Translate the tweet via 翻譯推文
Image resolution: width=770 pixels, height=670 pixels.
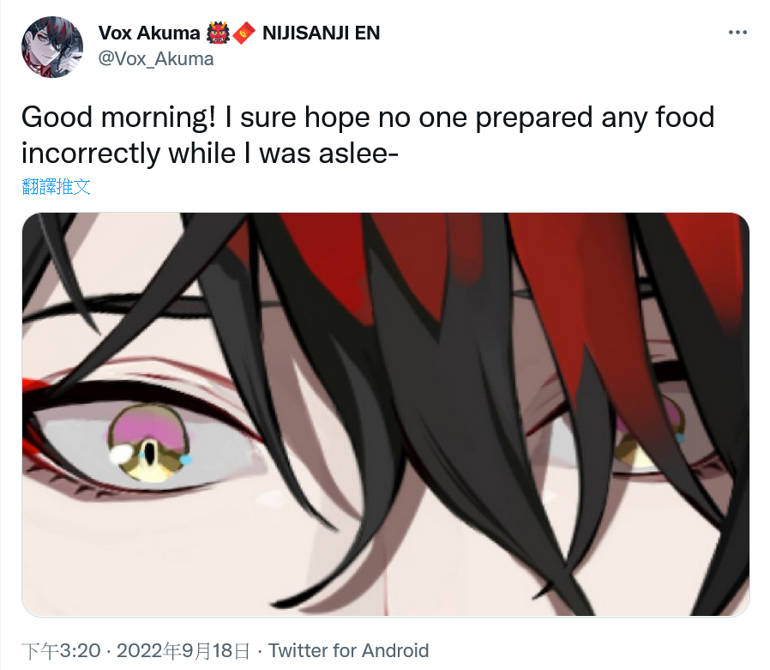[x=56, y=187]
